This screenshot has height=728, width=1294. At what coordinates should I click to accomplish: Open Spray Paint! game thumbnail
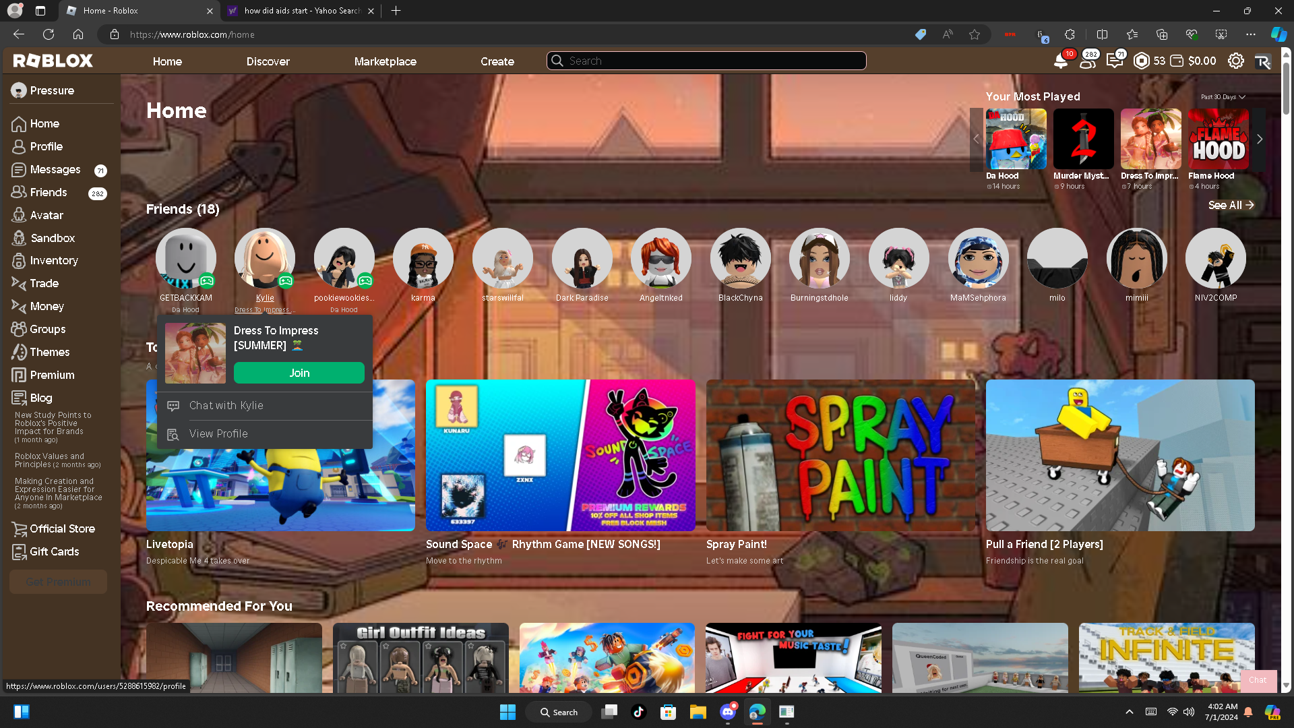840,456
